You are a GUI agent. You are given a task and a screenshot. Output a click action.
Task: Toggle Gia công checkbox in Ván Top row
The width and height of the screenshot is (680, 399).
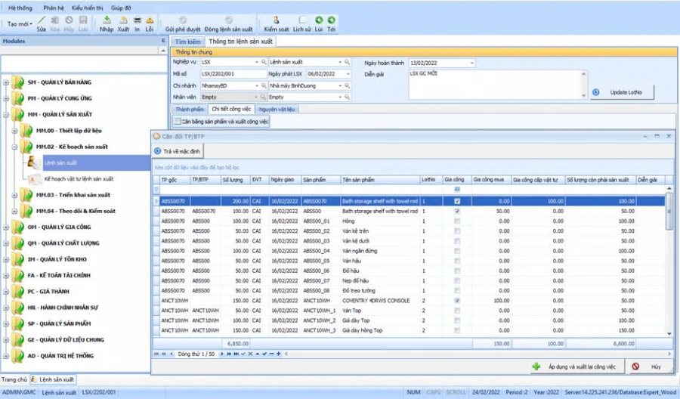tap(457, 311)
